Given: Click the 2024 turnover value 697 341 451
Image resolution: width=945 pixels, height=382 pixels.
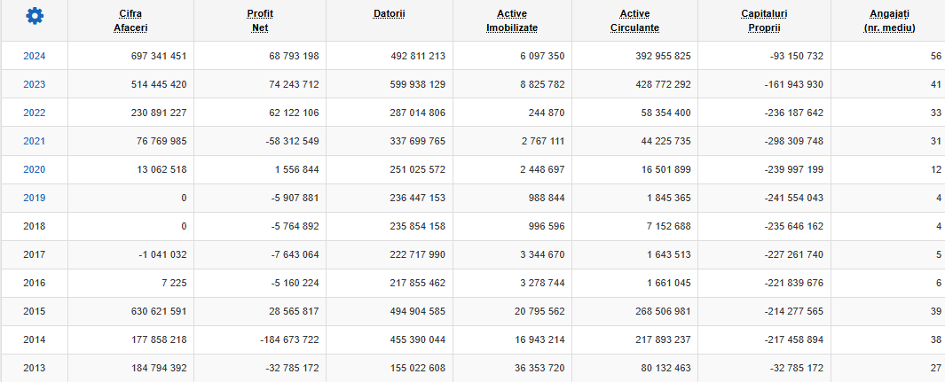Looking at the screenshot, I should pos(159,56).
